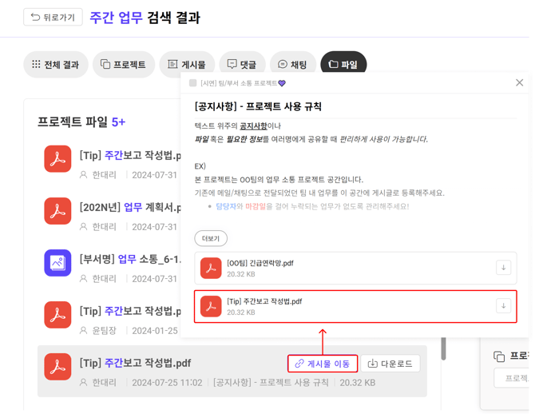Download [OO팀] 긴급연락망.pdf with arrow icon
Viewport: 535px width, 414px height.
click(503, 268)
